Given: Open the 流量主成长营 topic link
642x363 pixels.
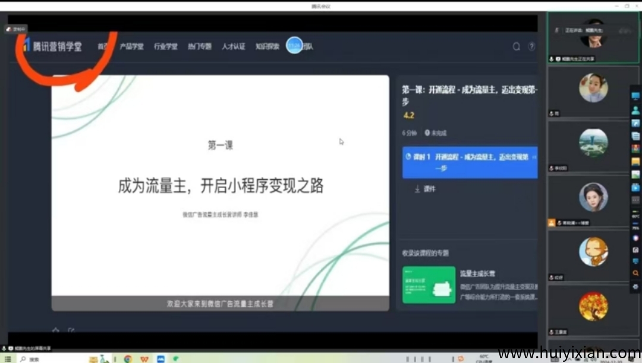Looking at the screenshot, I should [x=477, y=274].
